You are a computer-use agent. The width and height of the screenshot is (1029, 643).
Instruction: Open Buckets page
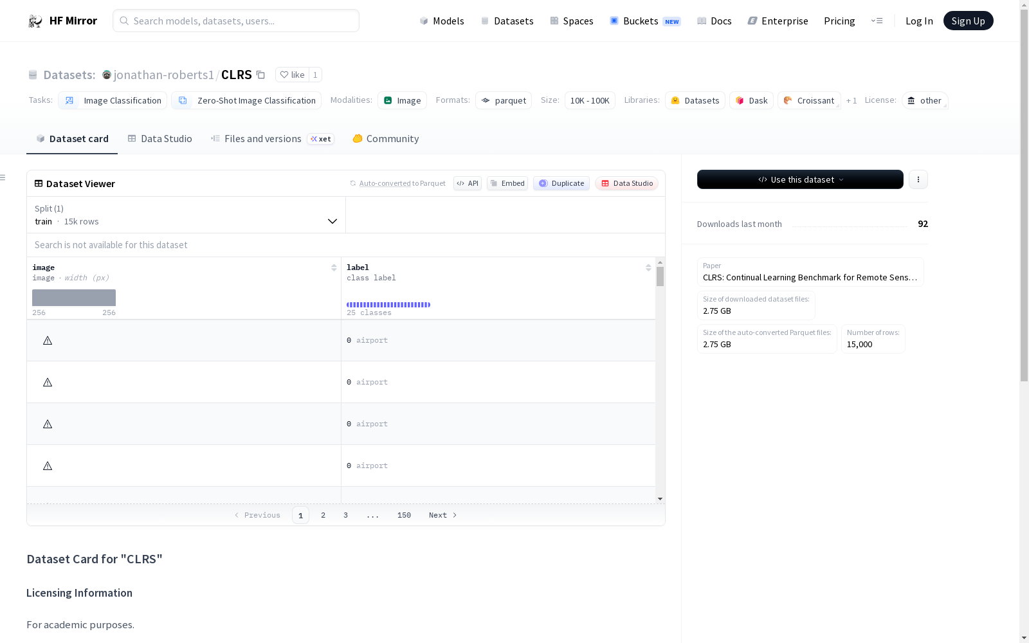[645, 21]
